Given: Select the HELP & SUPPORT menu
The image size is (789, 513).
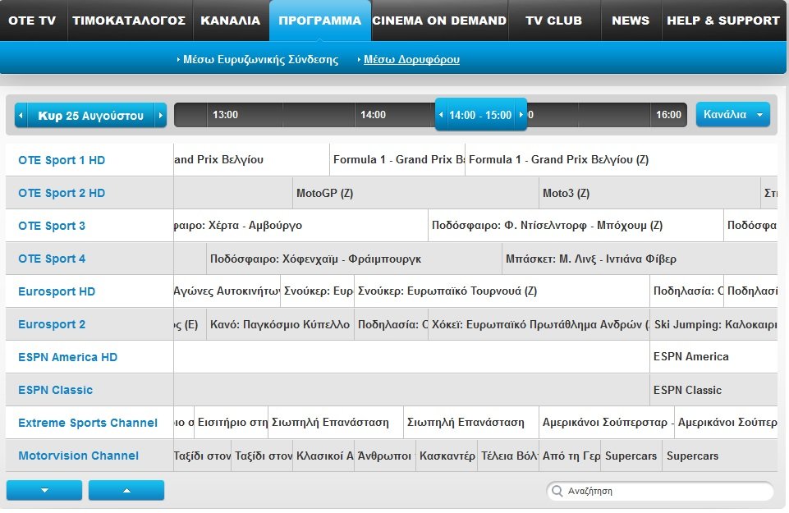Looking at the screenshot, I should (722, 21).
